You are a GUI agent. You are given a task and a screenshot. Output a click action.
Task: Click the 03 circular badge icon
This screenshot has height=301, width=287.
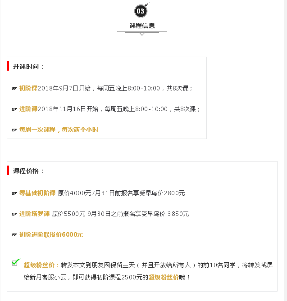pos(141,11)
